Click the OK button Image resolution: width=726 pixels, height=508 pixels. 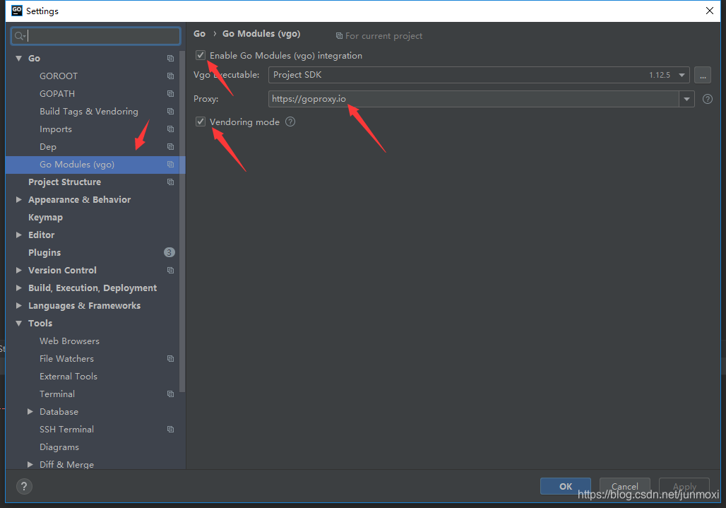pyautogui.click(x=566, y=486)
